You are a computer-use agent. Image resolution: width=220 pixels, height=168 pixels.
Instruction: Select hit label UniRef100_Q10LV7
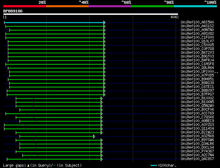point(197,41)
